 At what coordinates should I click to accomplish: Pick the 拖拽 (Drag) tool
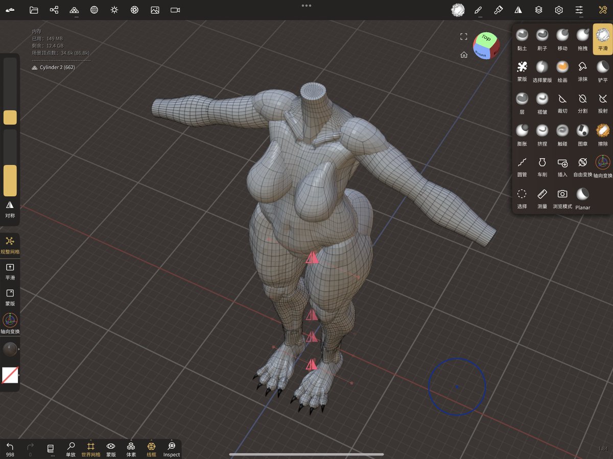(583, 39)
